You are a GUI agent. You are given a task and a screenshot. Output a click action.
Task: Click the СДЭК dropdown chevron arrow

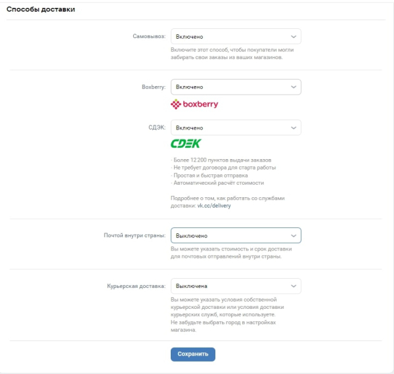293,128
